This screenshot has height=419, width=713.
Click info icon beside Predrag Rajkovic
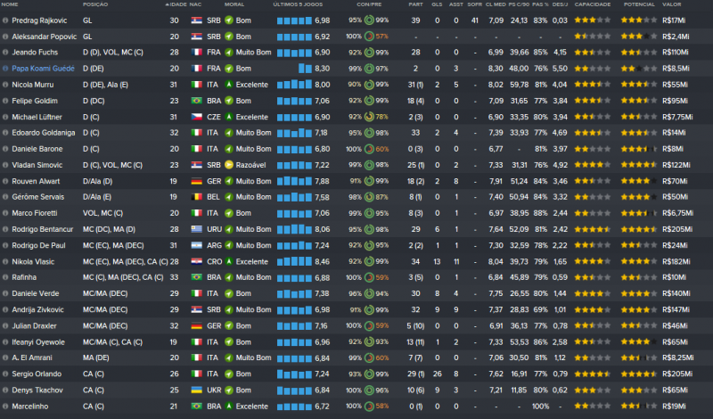pyautogui.click(x=5, y=20)
